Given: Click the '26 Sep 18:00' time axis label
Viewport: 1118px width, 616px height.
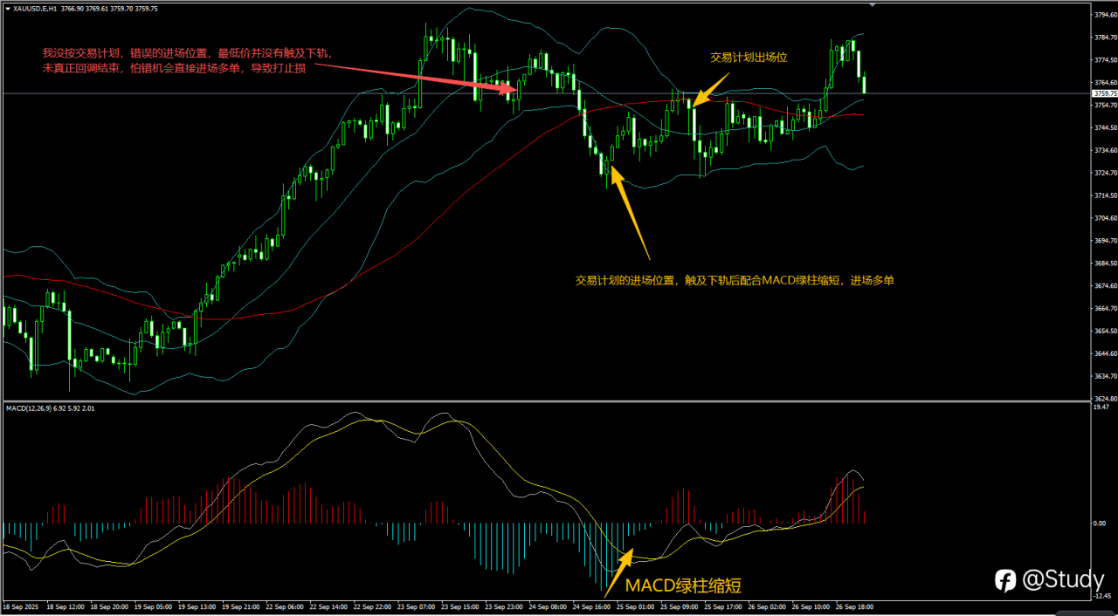Looking at the screenshot, I should click(854, 606).
